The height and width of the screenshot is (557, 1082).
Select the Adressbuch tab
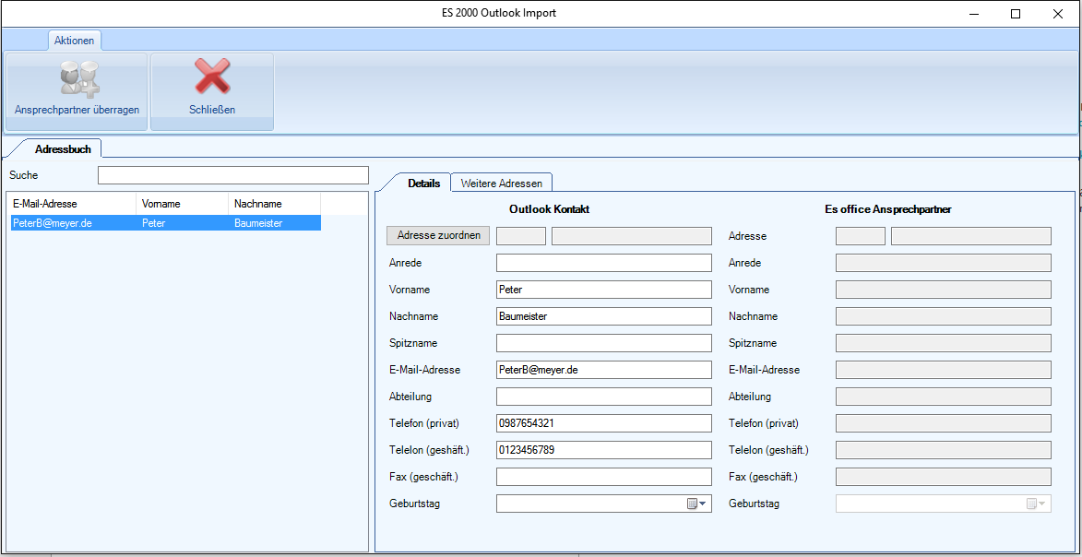63,148
